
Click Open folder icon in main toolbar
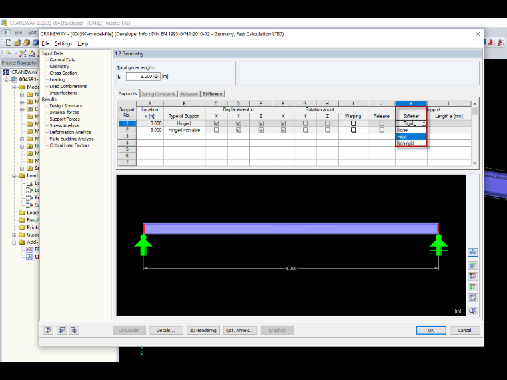click(17, 43)
